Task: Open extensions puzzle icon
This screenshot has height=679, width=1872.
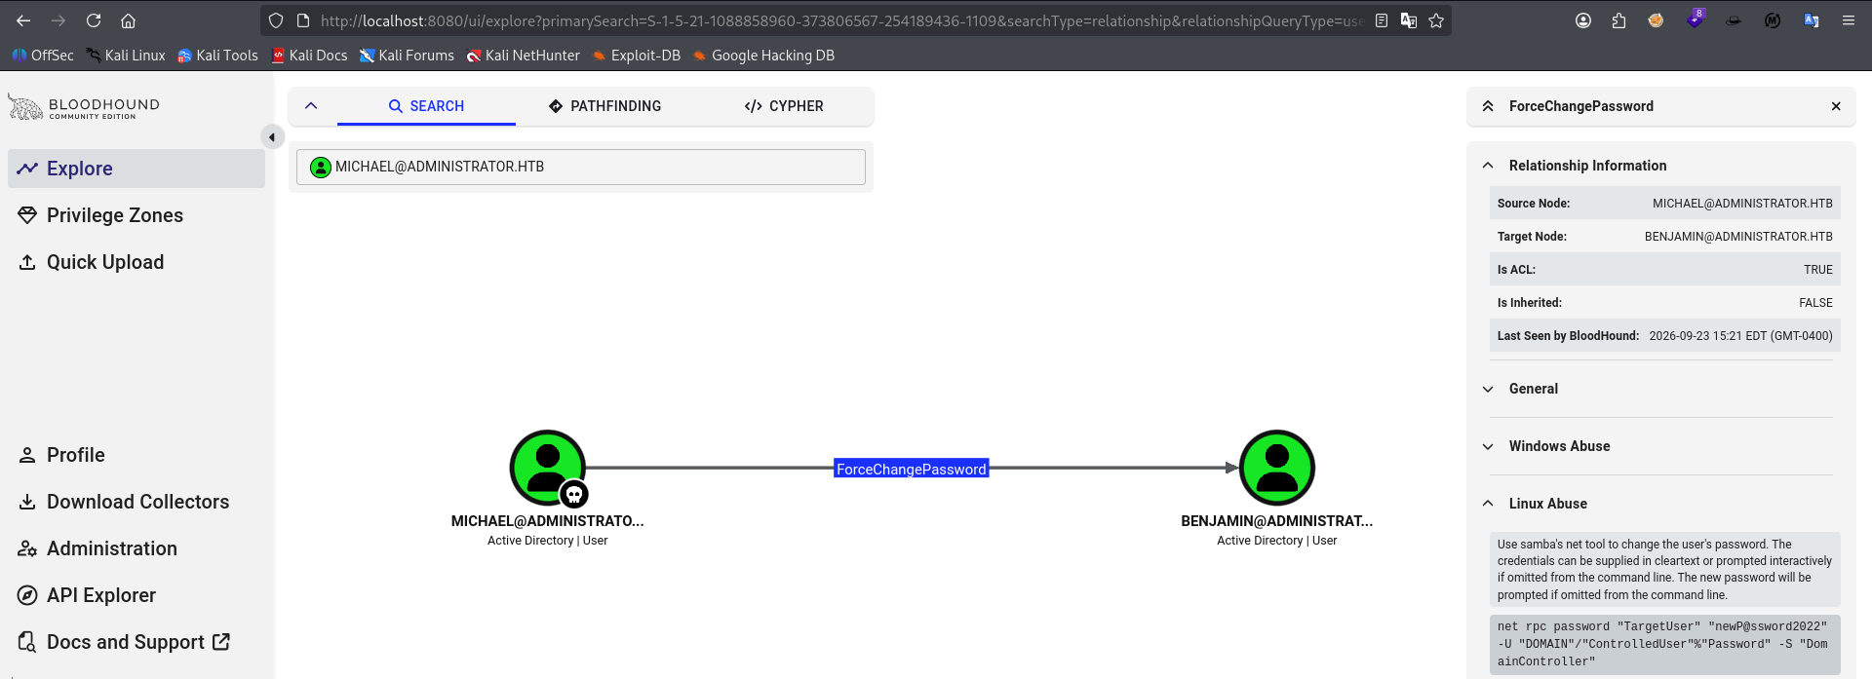Action: (1618, 20)
